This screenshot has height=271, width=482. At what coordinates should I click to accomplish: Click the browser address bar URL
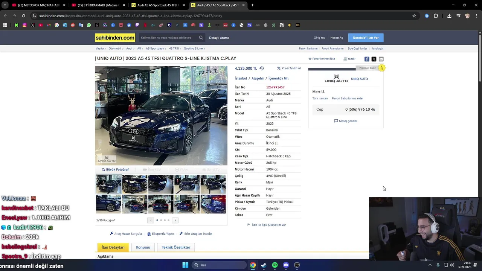click(x=131, y=16)
